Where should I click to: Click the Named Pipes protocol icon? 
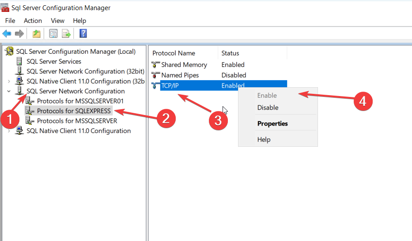pyautogui.click(x=155, y=75)
